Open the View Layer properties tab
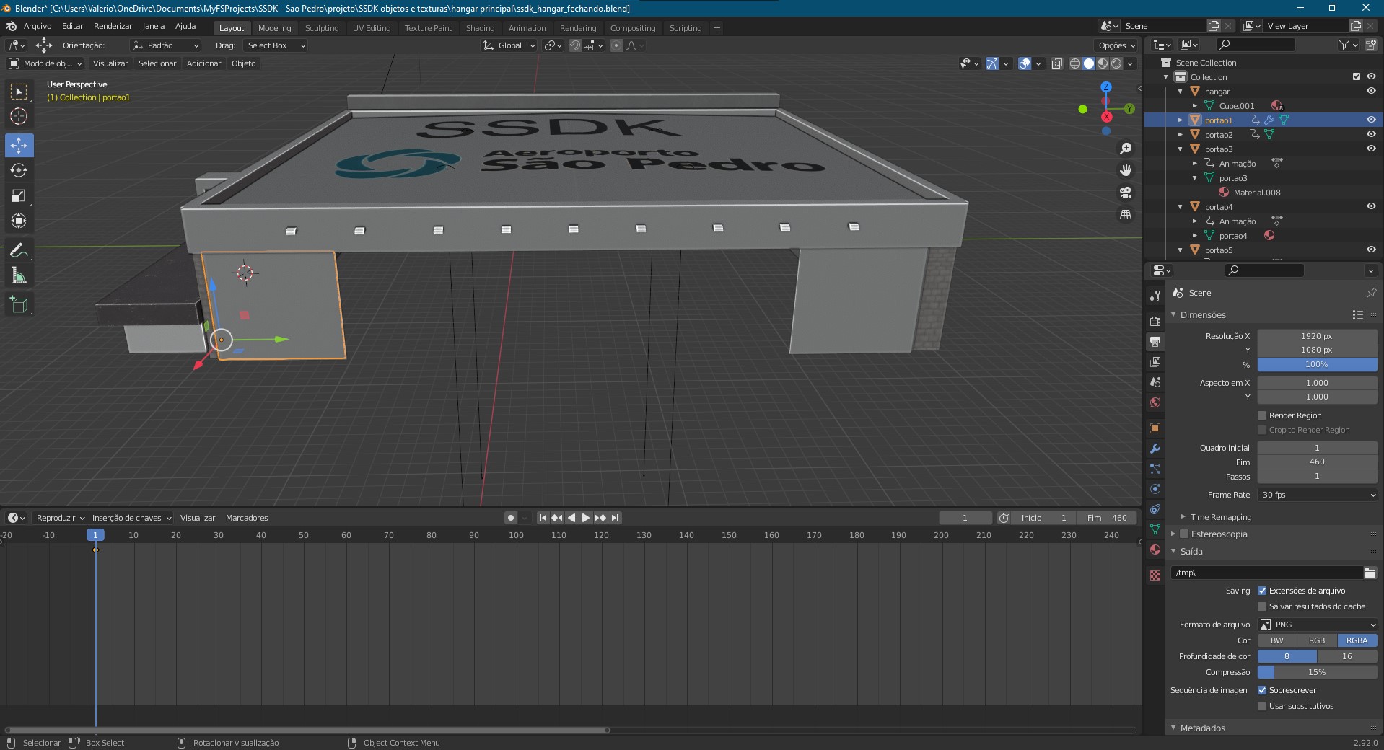1384x750 pixels. click(1155, 361)
